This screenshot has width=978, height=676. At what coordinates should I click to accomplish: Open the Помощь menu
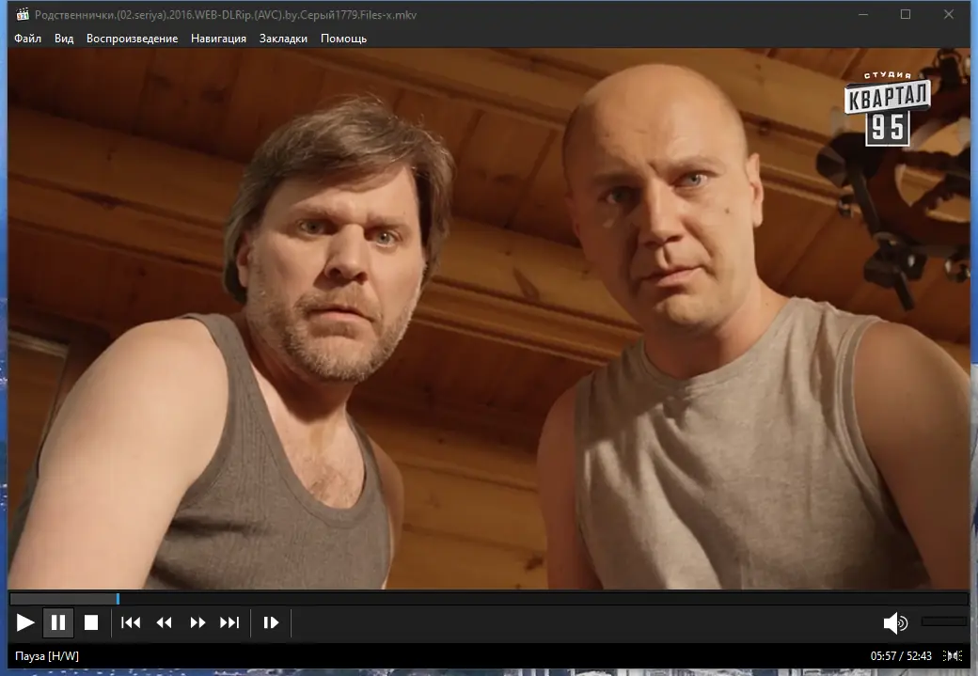[343, 39]
